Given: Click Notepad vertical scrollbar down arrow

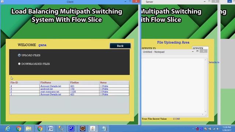Looking at the screenshot, I should (x=205, y=111).
